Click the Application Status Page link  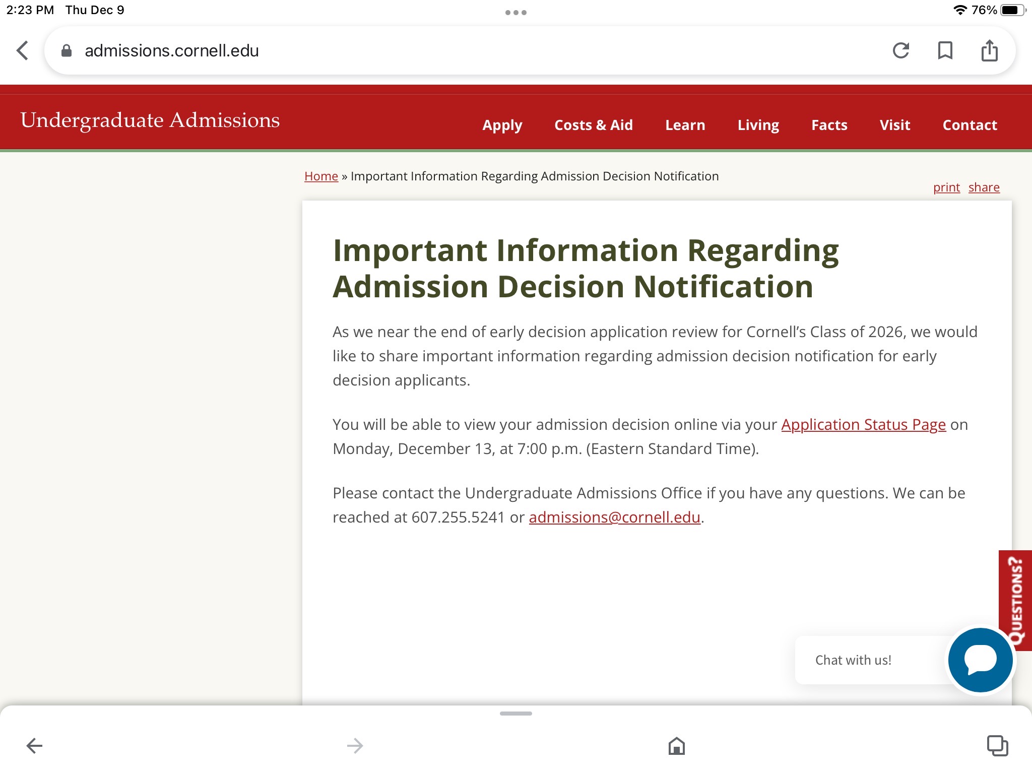[863, 425]
